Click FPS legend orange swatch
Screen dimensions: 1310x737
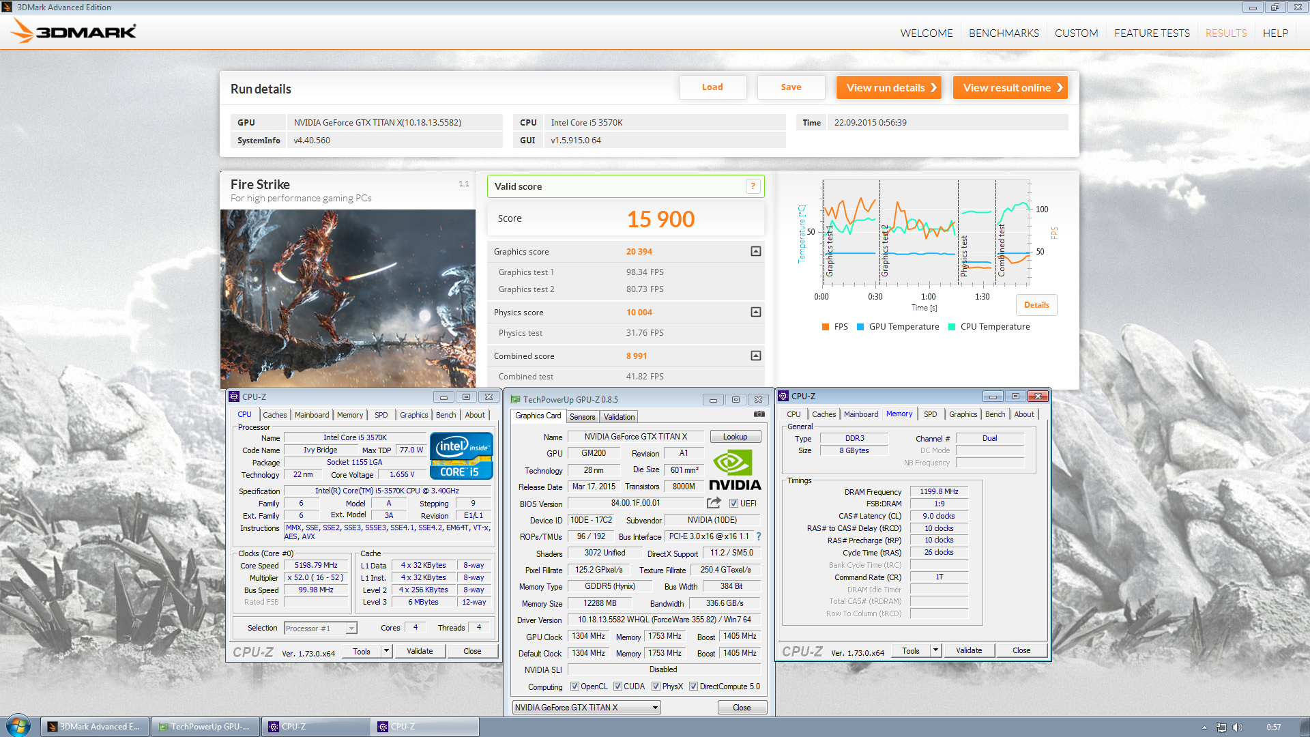point(826,327)
